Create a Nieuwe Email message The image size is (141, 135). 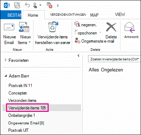9,34
